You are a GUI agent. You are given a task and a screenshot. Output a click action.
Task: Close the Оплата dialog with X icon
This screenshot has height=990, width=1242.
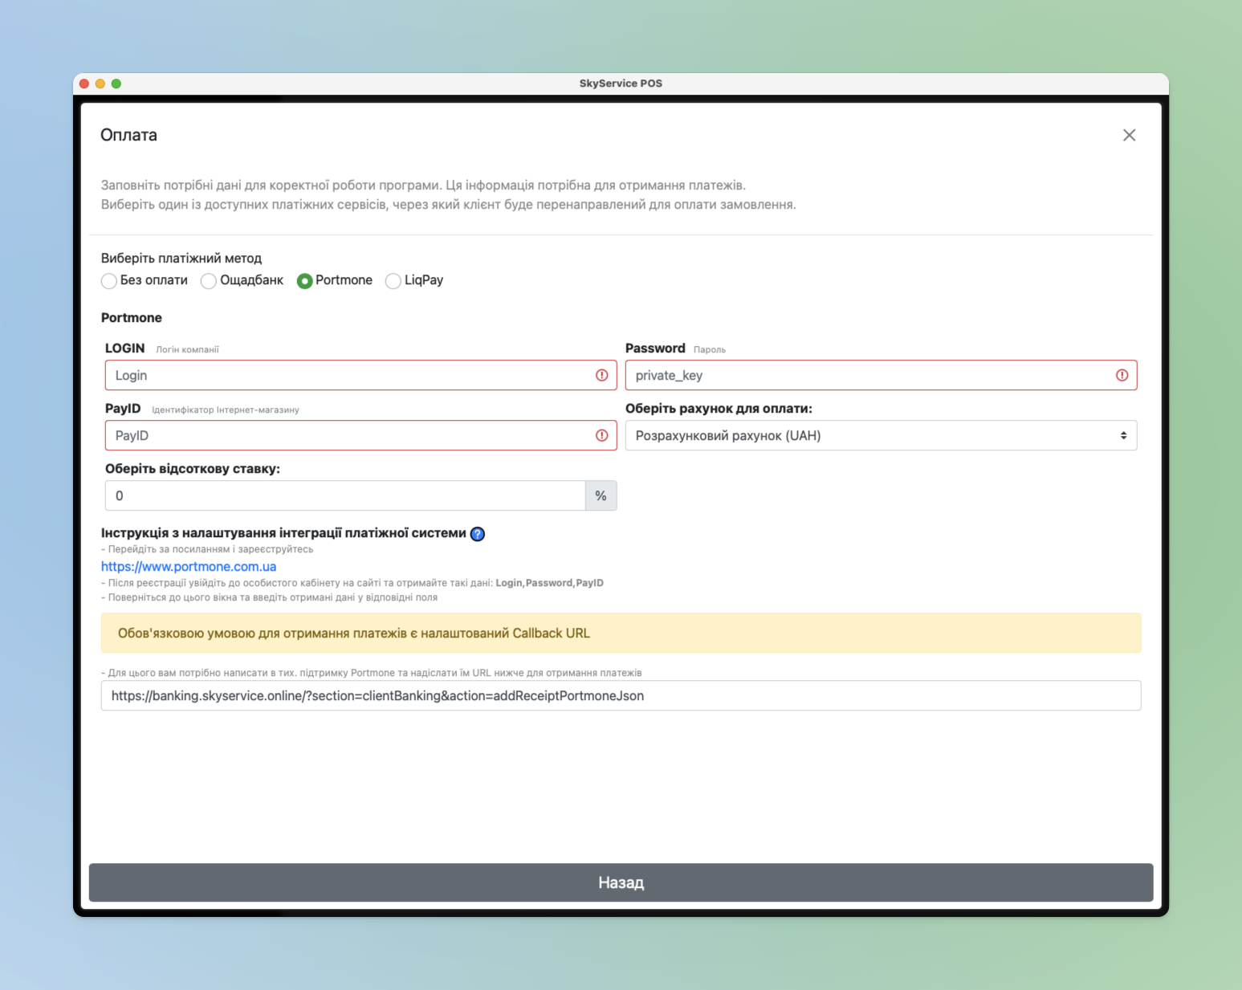tap(1129, 136)
